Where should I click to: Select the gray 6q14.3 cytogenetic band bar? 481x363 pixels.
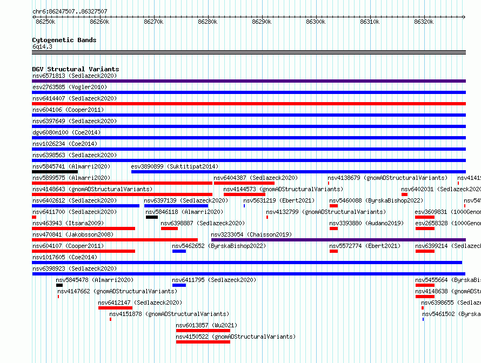pos(249,52)
